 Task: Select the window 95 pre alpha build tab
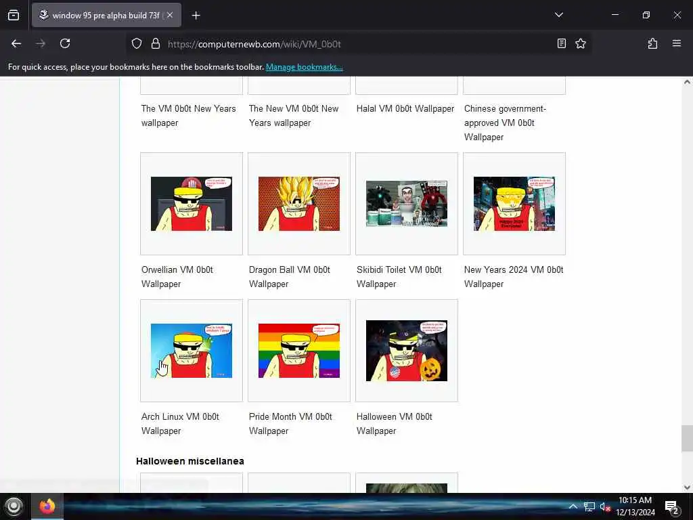coord(106,15)
